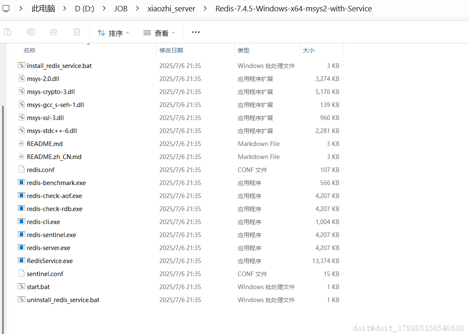Click the delete trash icon
469x334 pixels.
(77, 32)
